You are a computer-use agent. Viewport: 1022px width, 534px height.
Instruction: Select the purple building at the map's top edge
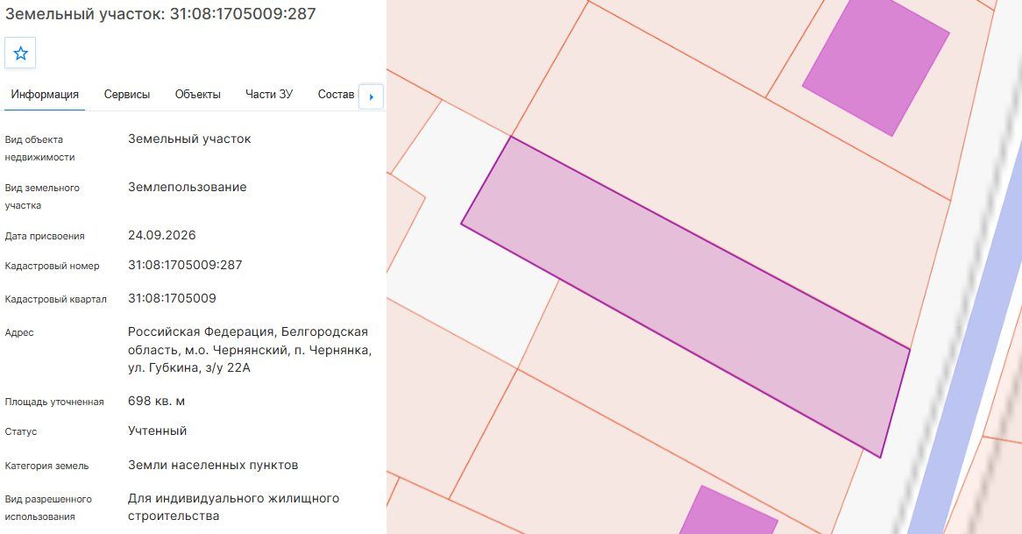[x=876, y=65]
